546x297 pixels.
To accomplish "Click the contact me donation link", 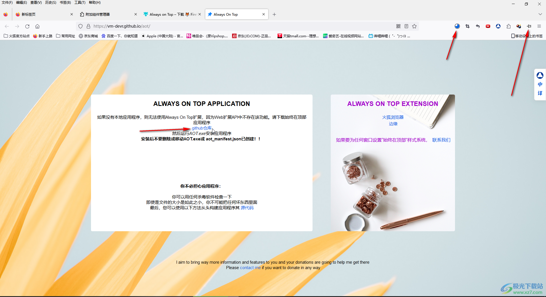I will point(250,268).
